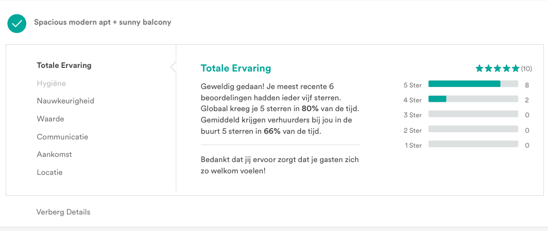Click the 2 Ster rating bar
The width and height of the screenshot is (548, 231).
[473, 129]
